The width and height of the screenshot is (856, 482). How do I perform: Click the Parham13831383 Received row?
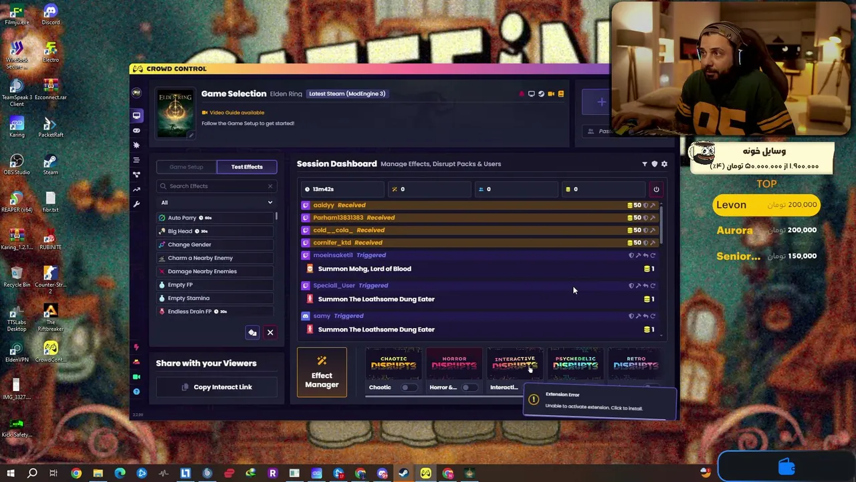480,218
